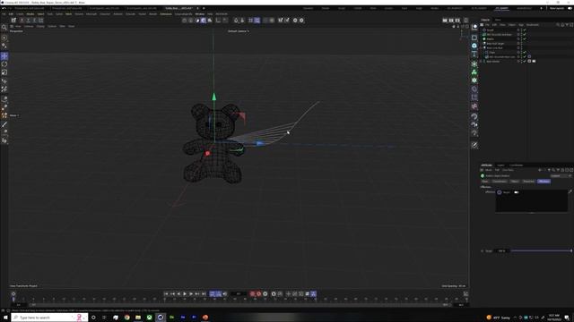574x322 pixels.
Task: Open the Basic tab in Attributes
Action: pyautogui.click(x=485, y=182)
